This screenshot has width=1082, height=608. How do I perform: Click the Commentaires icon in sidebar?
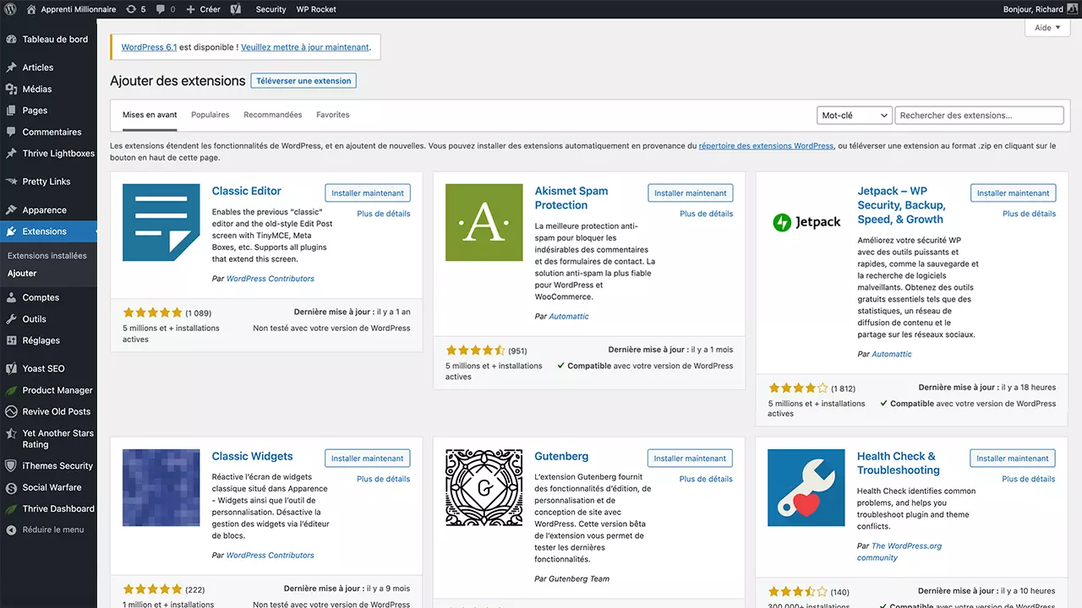pos(11,132)
